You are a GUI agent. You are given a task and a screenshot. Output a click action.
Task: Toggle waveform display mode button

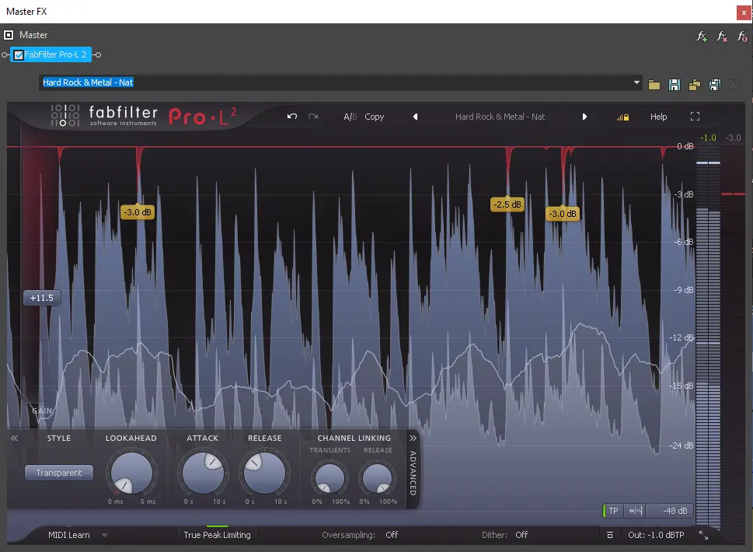click(636, 511)
